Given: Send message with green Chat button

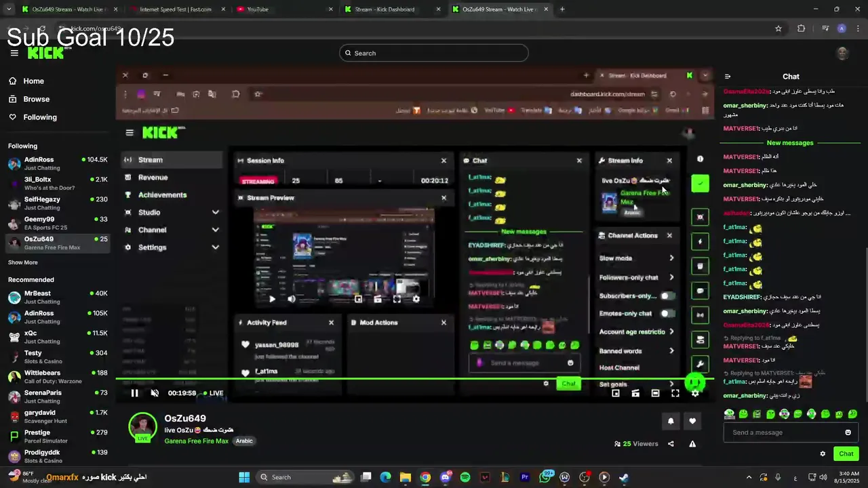Looking at the screenshot, I should pyautogui.click(x=846, y=454).
